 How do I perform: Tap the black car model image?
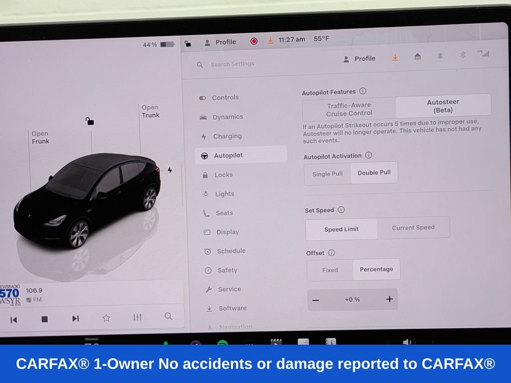(x=87, y=200)
